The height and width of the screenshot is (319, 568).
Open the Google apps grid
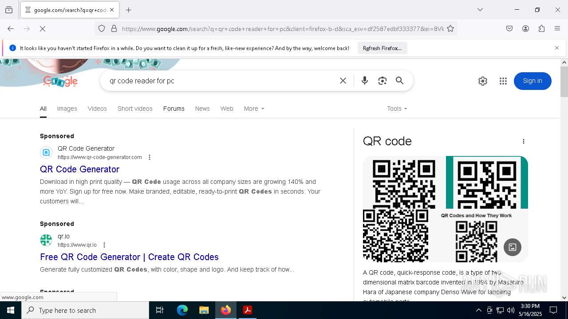pos(503,81)
